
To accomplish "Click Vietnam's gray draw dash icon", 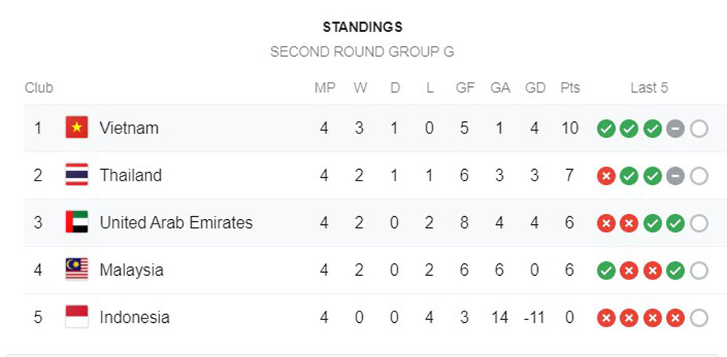I will (675, 128).
